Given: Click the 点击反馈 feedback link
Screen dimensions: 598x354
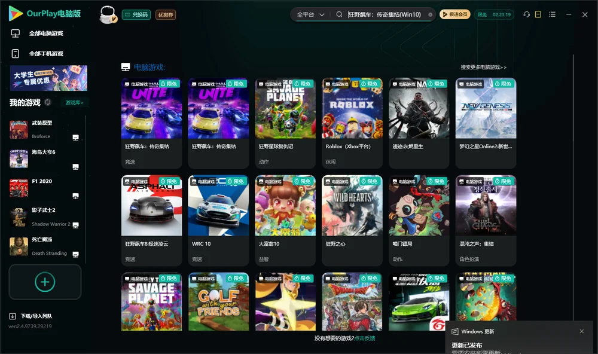Looking at the screenshot, I should click(x=365, y=338).
